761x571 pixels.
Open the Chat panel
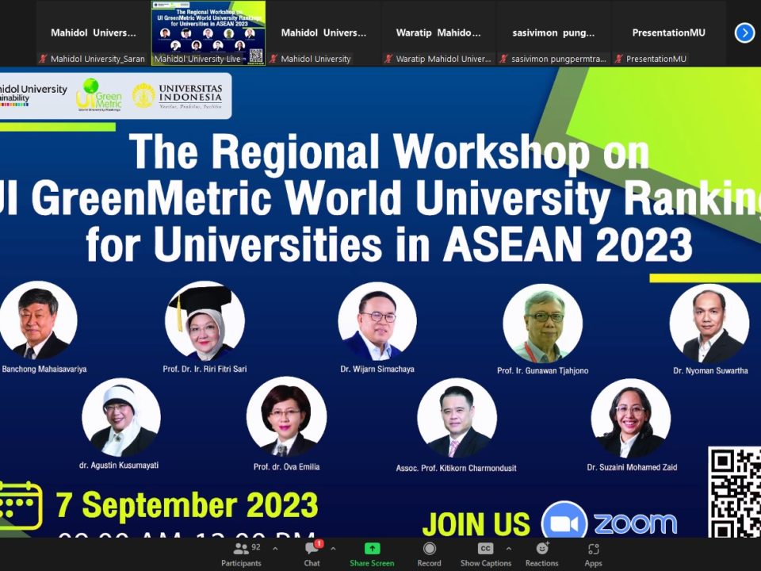312,554
